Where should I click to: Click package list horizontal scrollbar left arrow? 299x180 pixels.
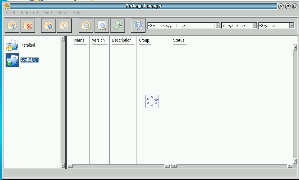tap(70, 166)
